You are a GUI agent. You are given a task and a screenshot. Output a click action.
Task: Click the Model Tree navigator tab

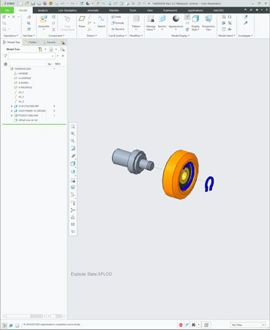[x=12, y=43]
